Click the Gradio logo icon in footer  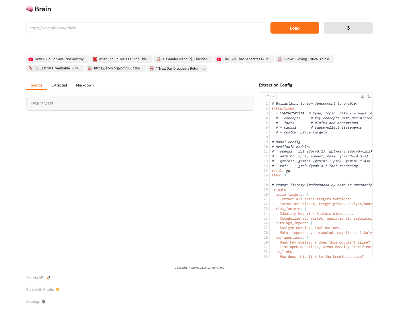pos(58,289)
